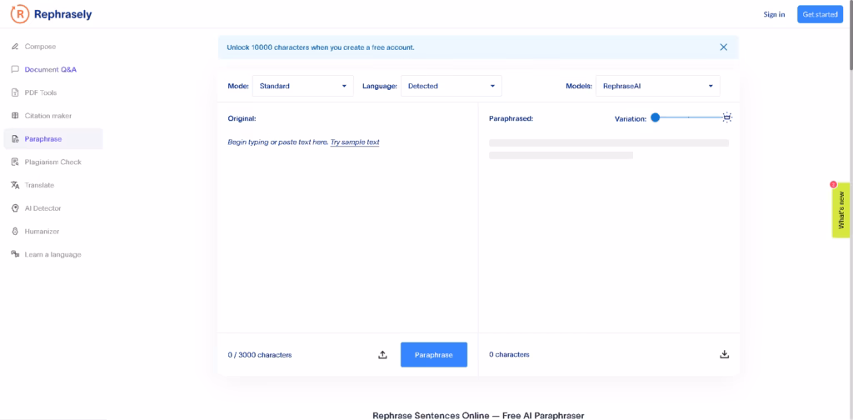Open Plagiarism Check from sidebar menu
The height and width of the screenshot is (420, 853).
pyautogui.click(x=52, y=162)
